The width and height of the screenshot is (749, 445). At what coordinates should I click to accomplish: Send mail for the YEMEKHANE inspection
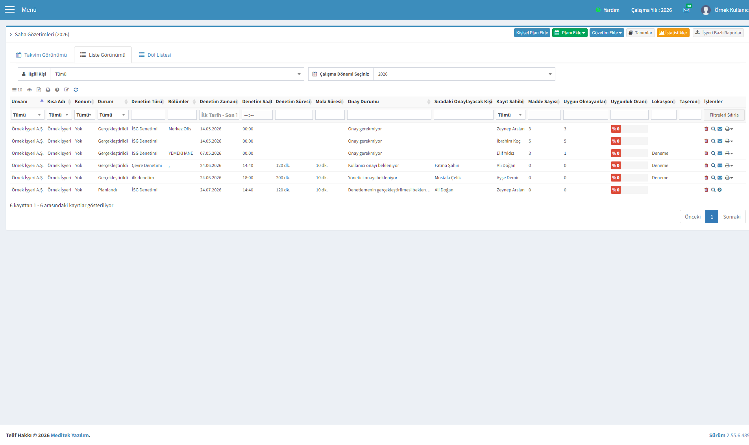(720, 153)
